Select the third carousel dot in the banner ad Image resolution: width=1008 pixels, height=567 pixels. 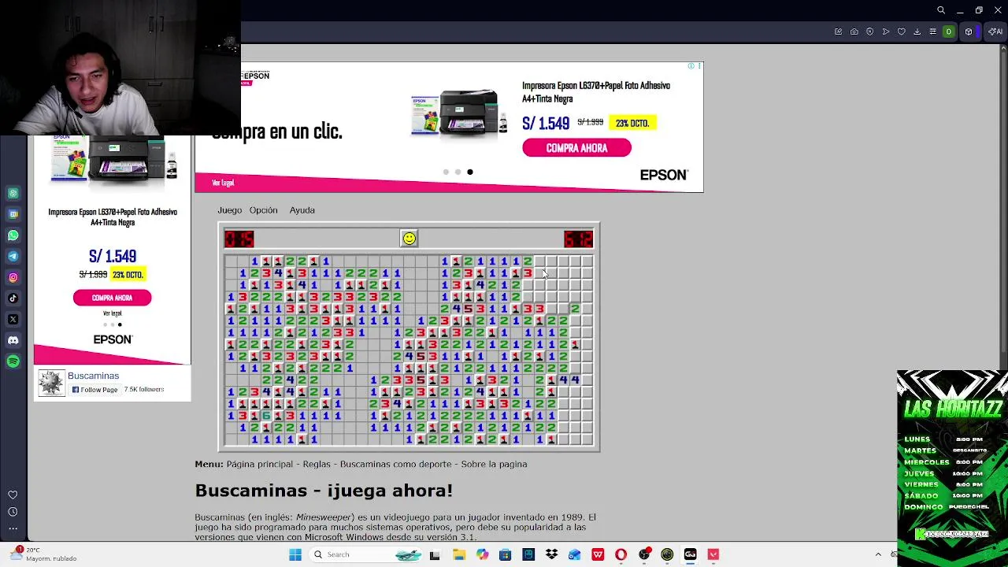[x=470, y=172]
